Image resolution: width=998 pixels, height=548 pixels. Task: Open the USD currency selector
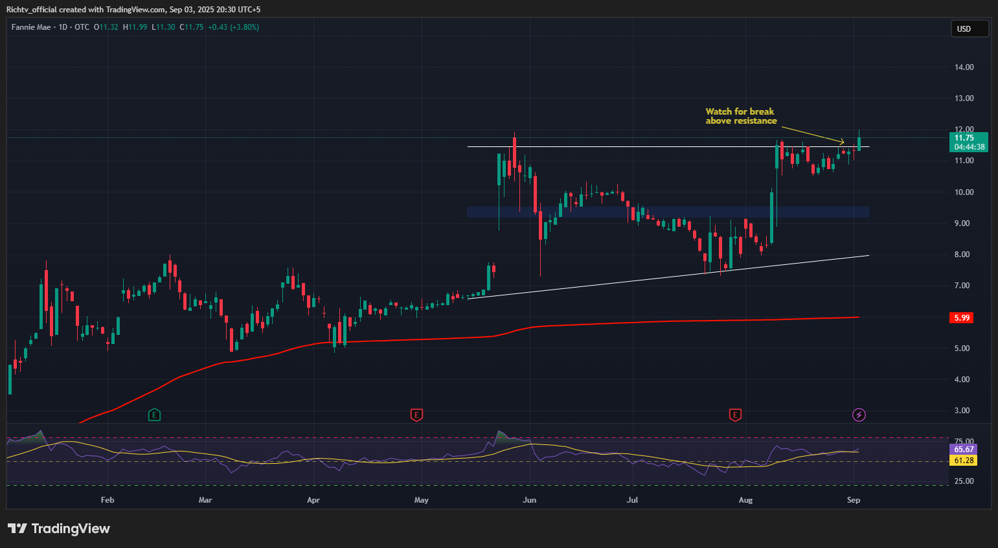click(969, 29)
